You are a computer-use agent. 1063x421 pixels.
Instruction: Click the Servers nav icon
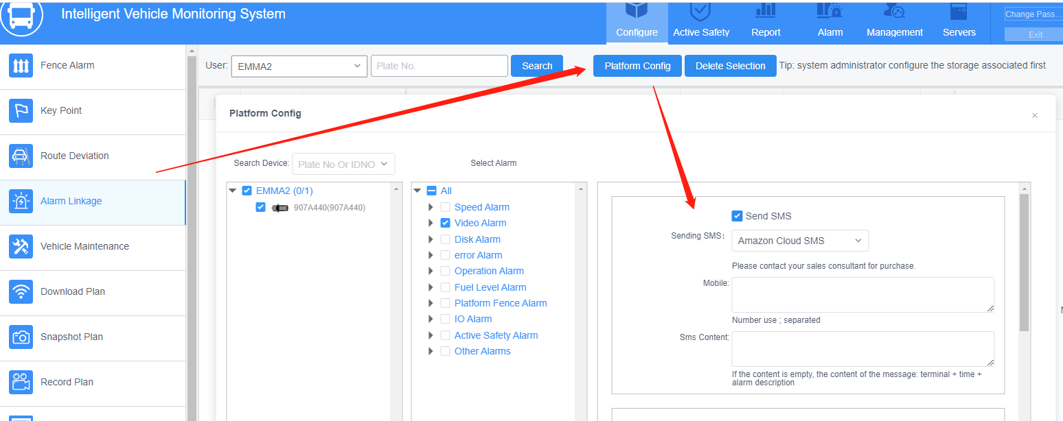coord(959,10)
